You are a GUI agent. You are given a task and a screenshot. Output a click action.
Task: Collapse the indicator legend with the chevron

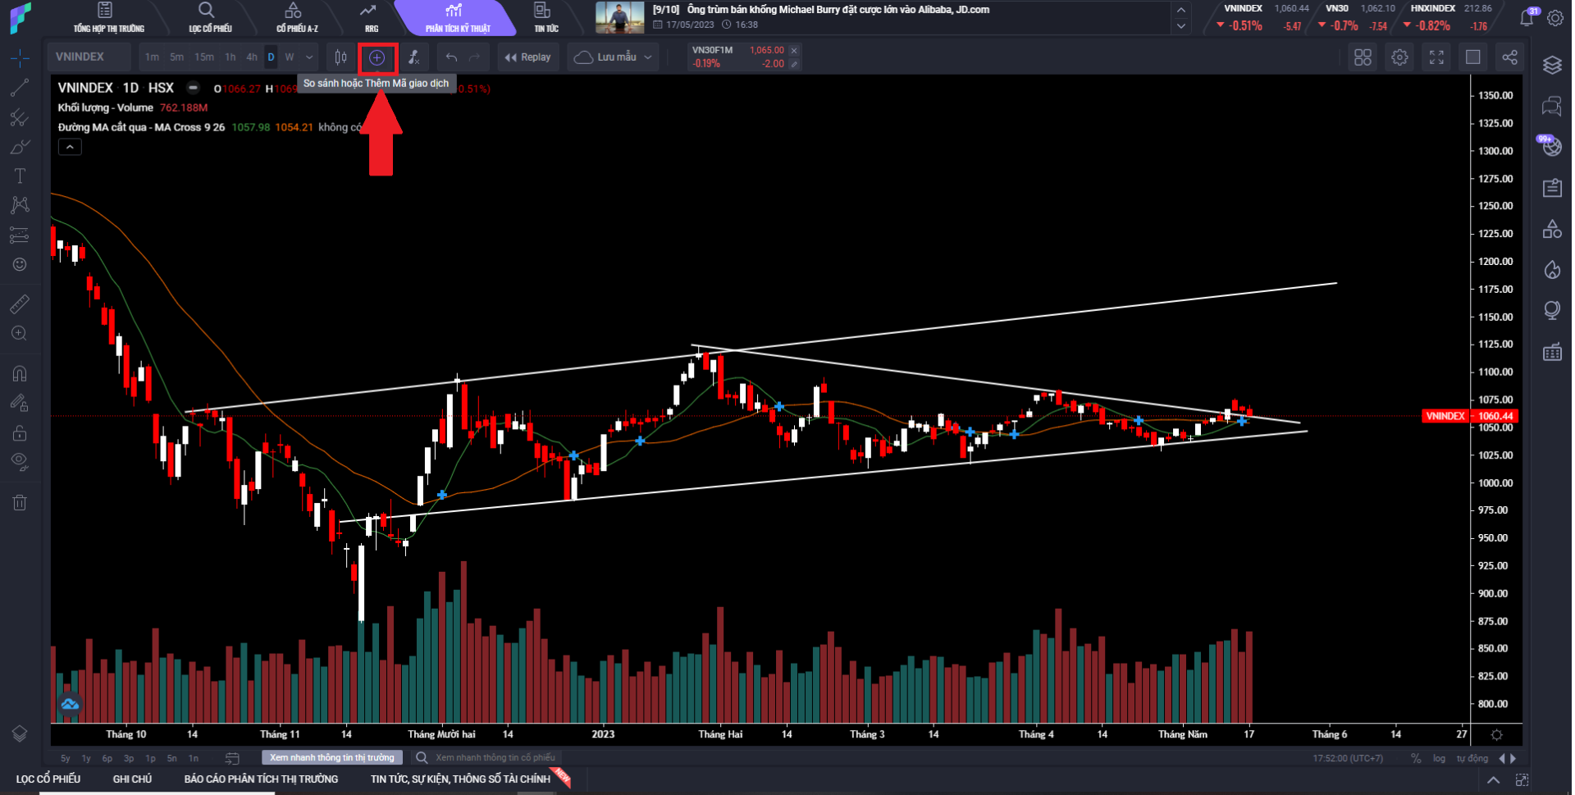70,148
